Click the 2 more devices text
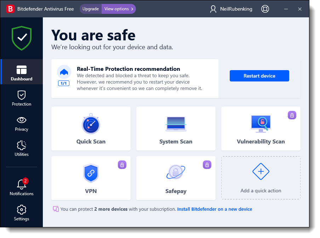The width and height of the screenshot is (320, 238). (111, 209)
